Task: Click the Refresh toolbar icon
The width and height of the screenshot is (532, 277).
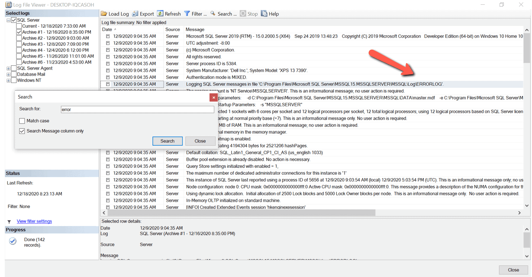Action: pyautogui.click(x=160, y=14)
